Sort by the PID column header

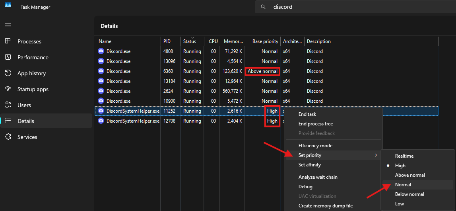(x=171, y=41)
